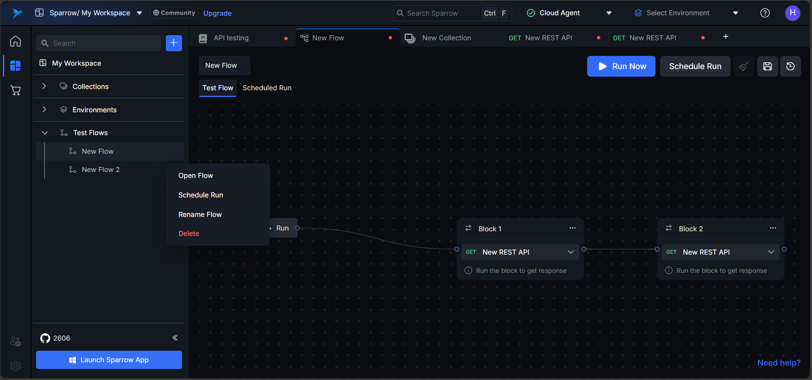Collapse sidebar with double chevron icon

point(175,338)
